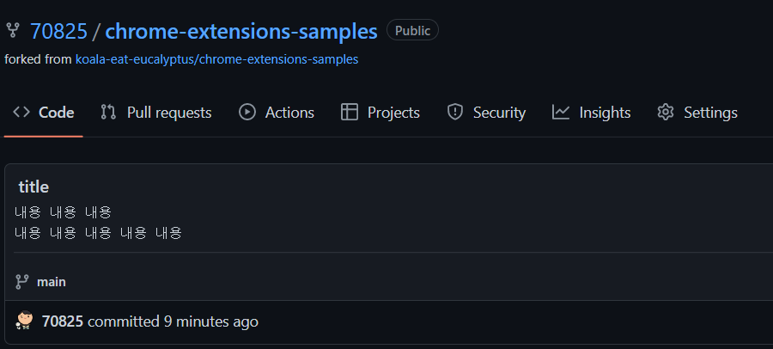
Task: Click the commit title text
Action: click(33, 187)
